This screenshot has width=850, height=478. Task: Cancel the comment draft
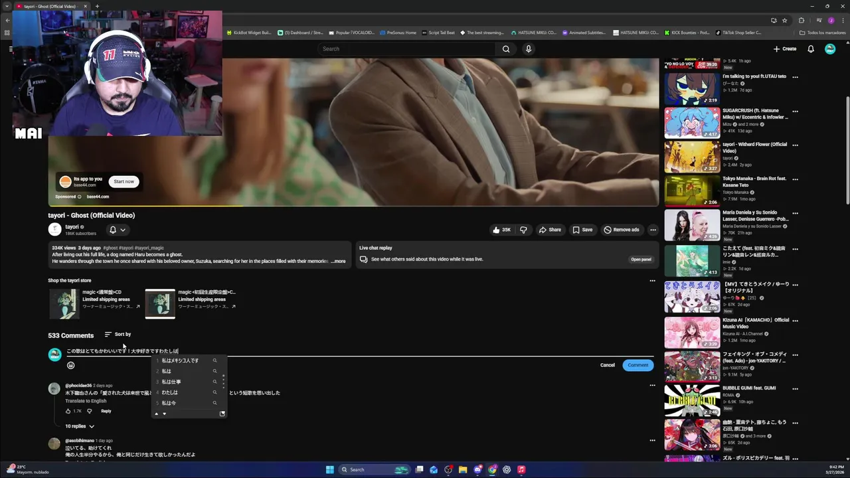[x=608, y=365]
